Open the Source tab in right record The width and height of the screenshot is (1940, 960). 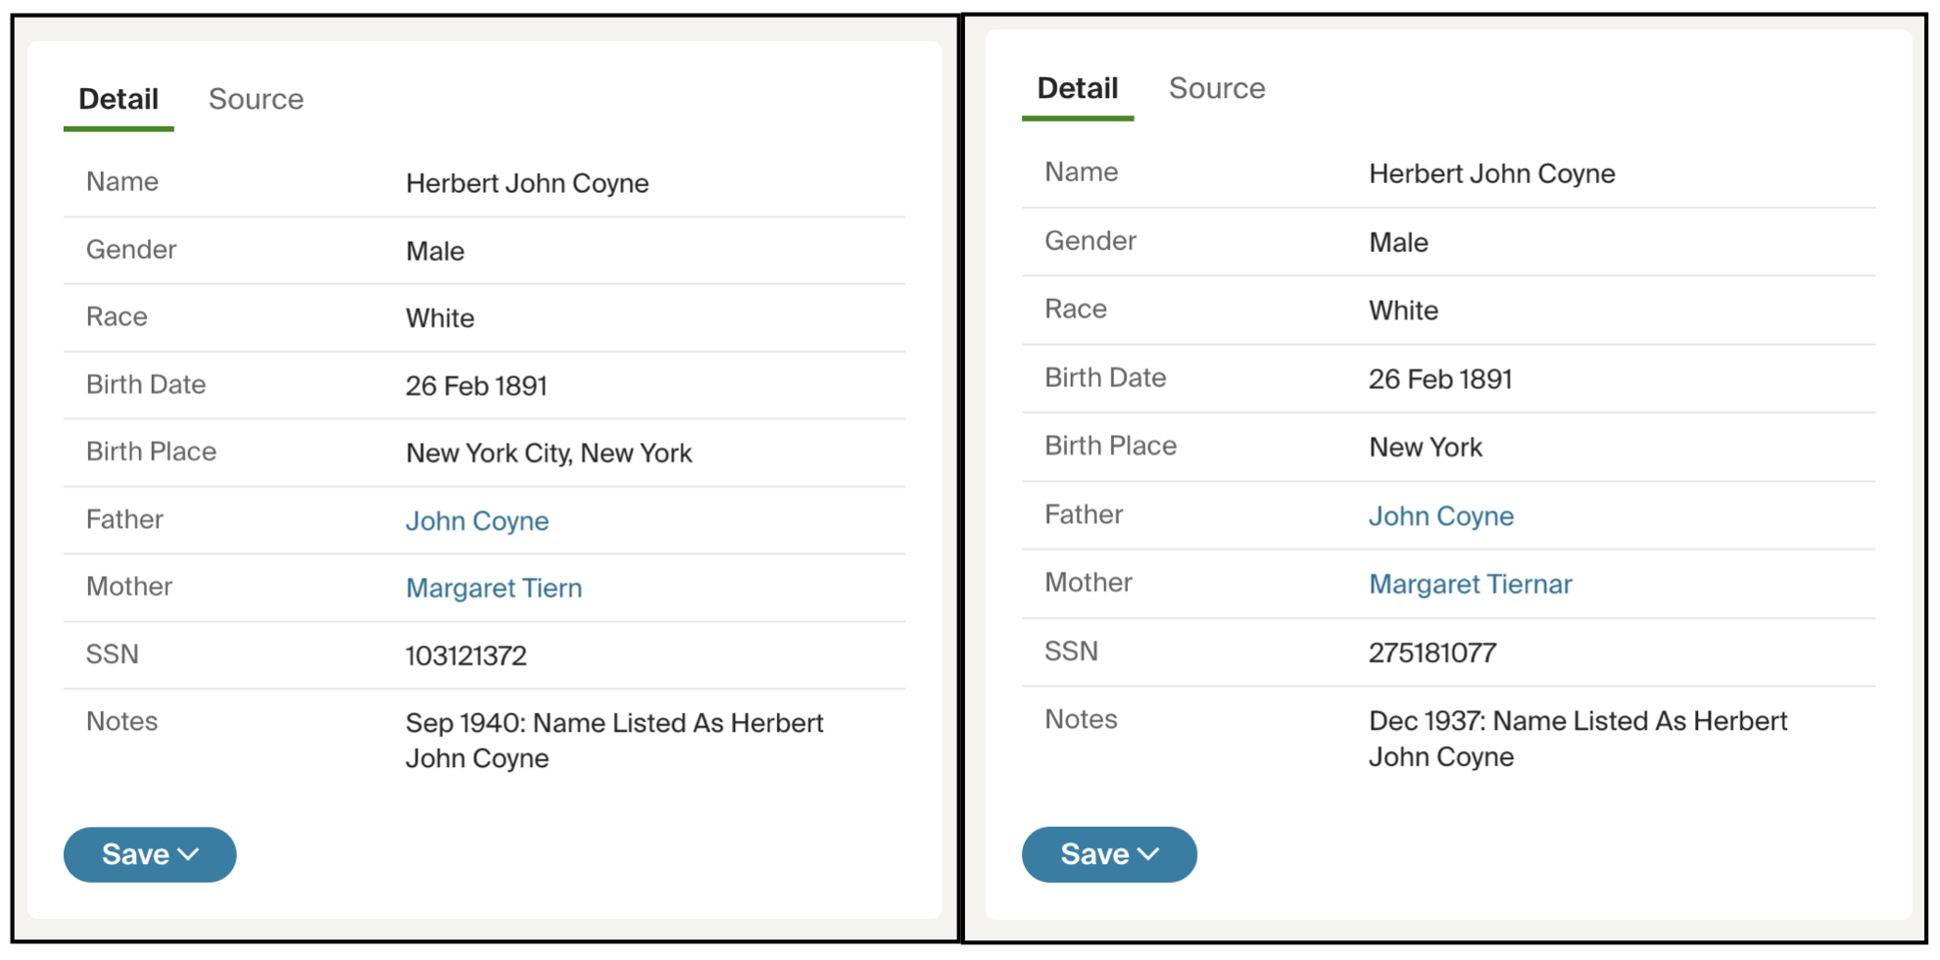tap(1217, 88)
